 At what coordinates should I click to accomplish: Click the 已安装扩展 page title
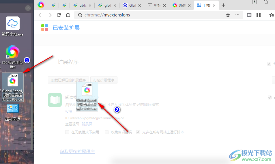(x=66, y=28)
